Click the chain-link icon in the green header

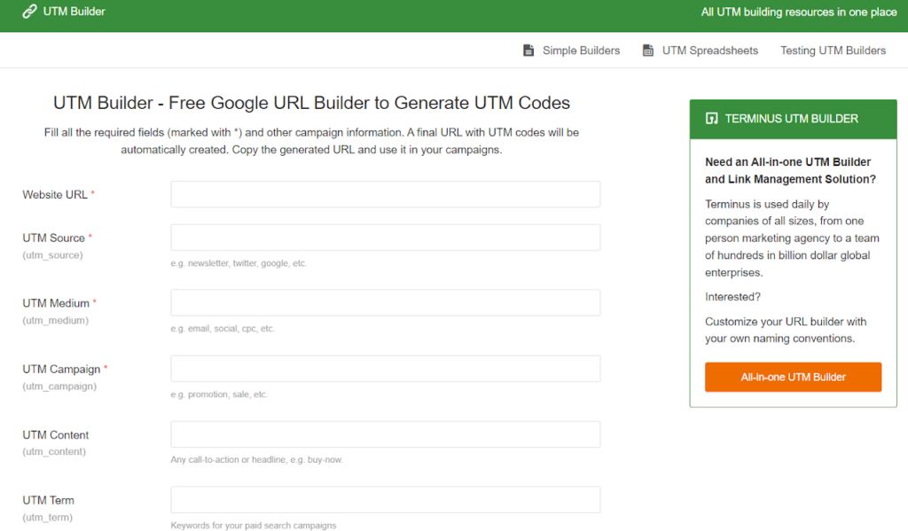(28, 12)
